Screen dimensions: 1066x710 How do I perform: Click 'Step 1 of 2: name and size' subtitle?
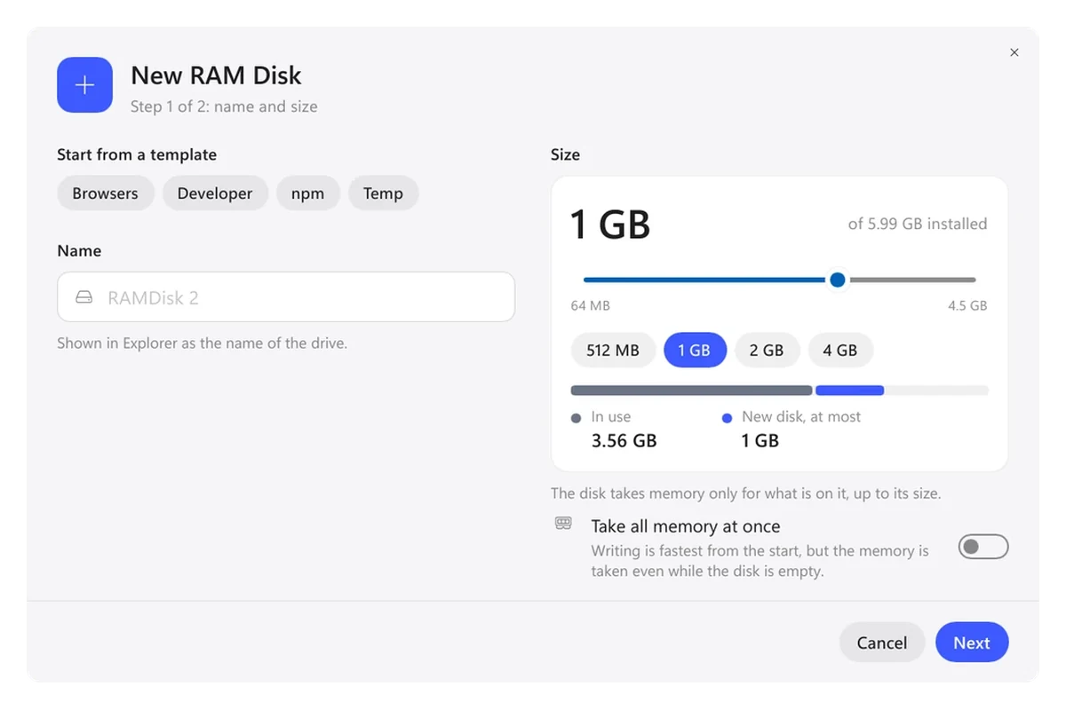224,106
